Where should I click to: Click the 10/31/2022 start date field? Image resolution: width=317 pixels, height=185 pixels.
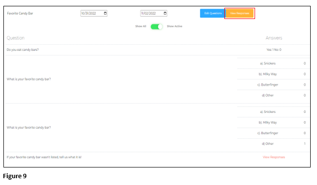(94, 13)
